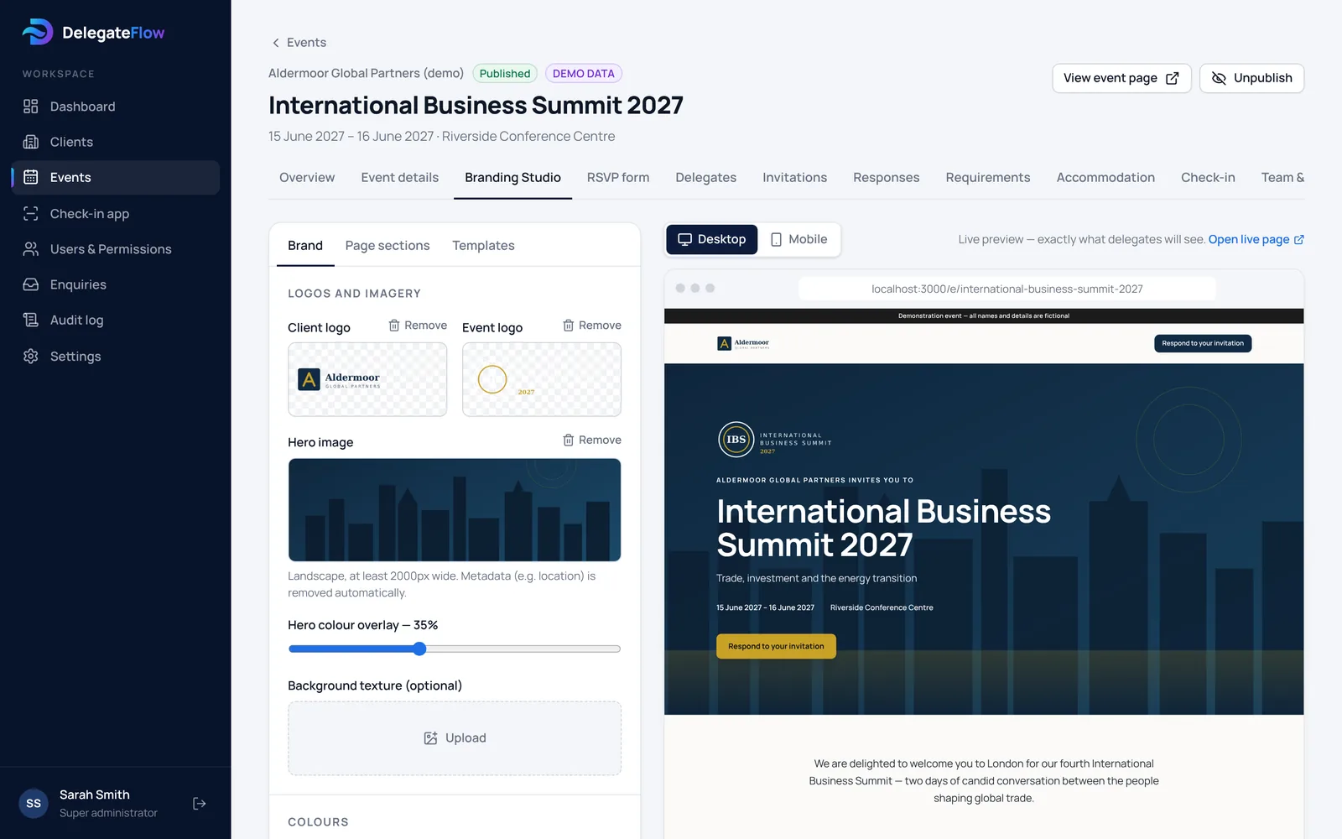Open Settings from the sidebar
1342x839 pixels.
pos(116,356)
